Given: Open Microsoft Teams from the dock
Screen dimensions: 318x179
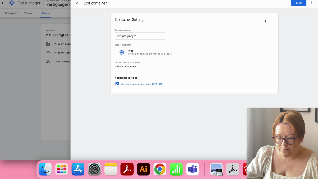Looking at the screenshot, I should pos(193,169).
